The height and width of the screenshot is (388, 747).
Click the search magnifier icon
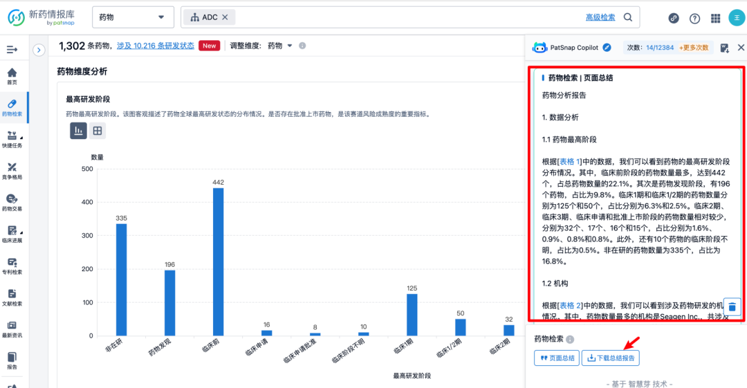click(x=628, y=17)
